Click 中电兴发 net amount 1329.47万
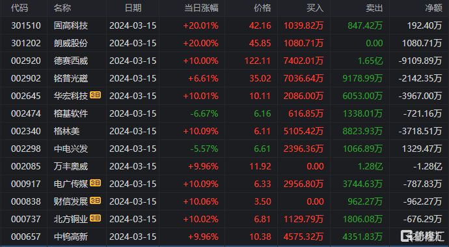This screenshot has height=247, width=449. 422,149
